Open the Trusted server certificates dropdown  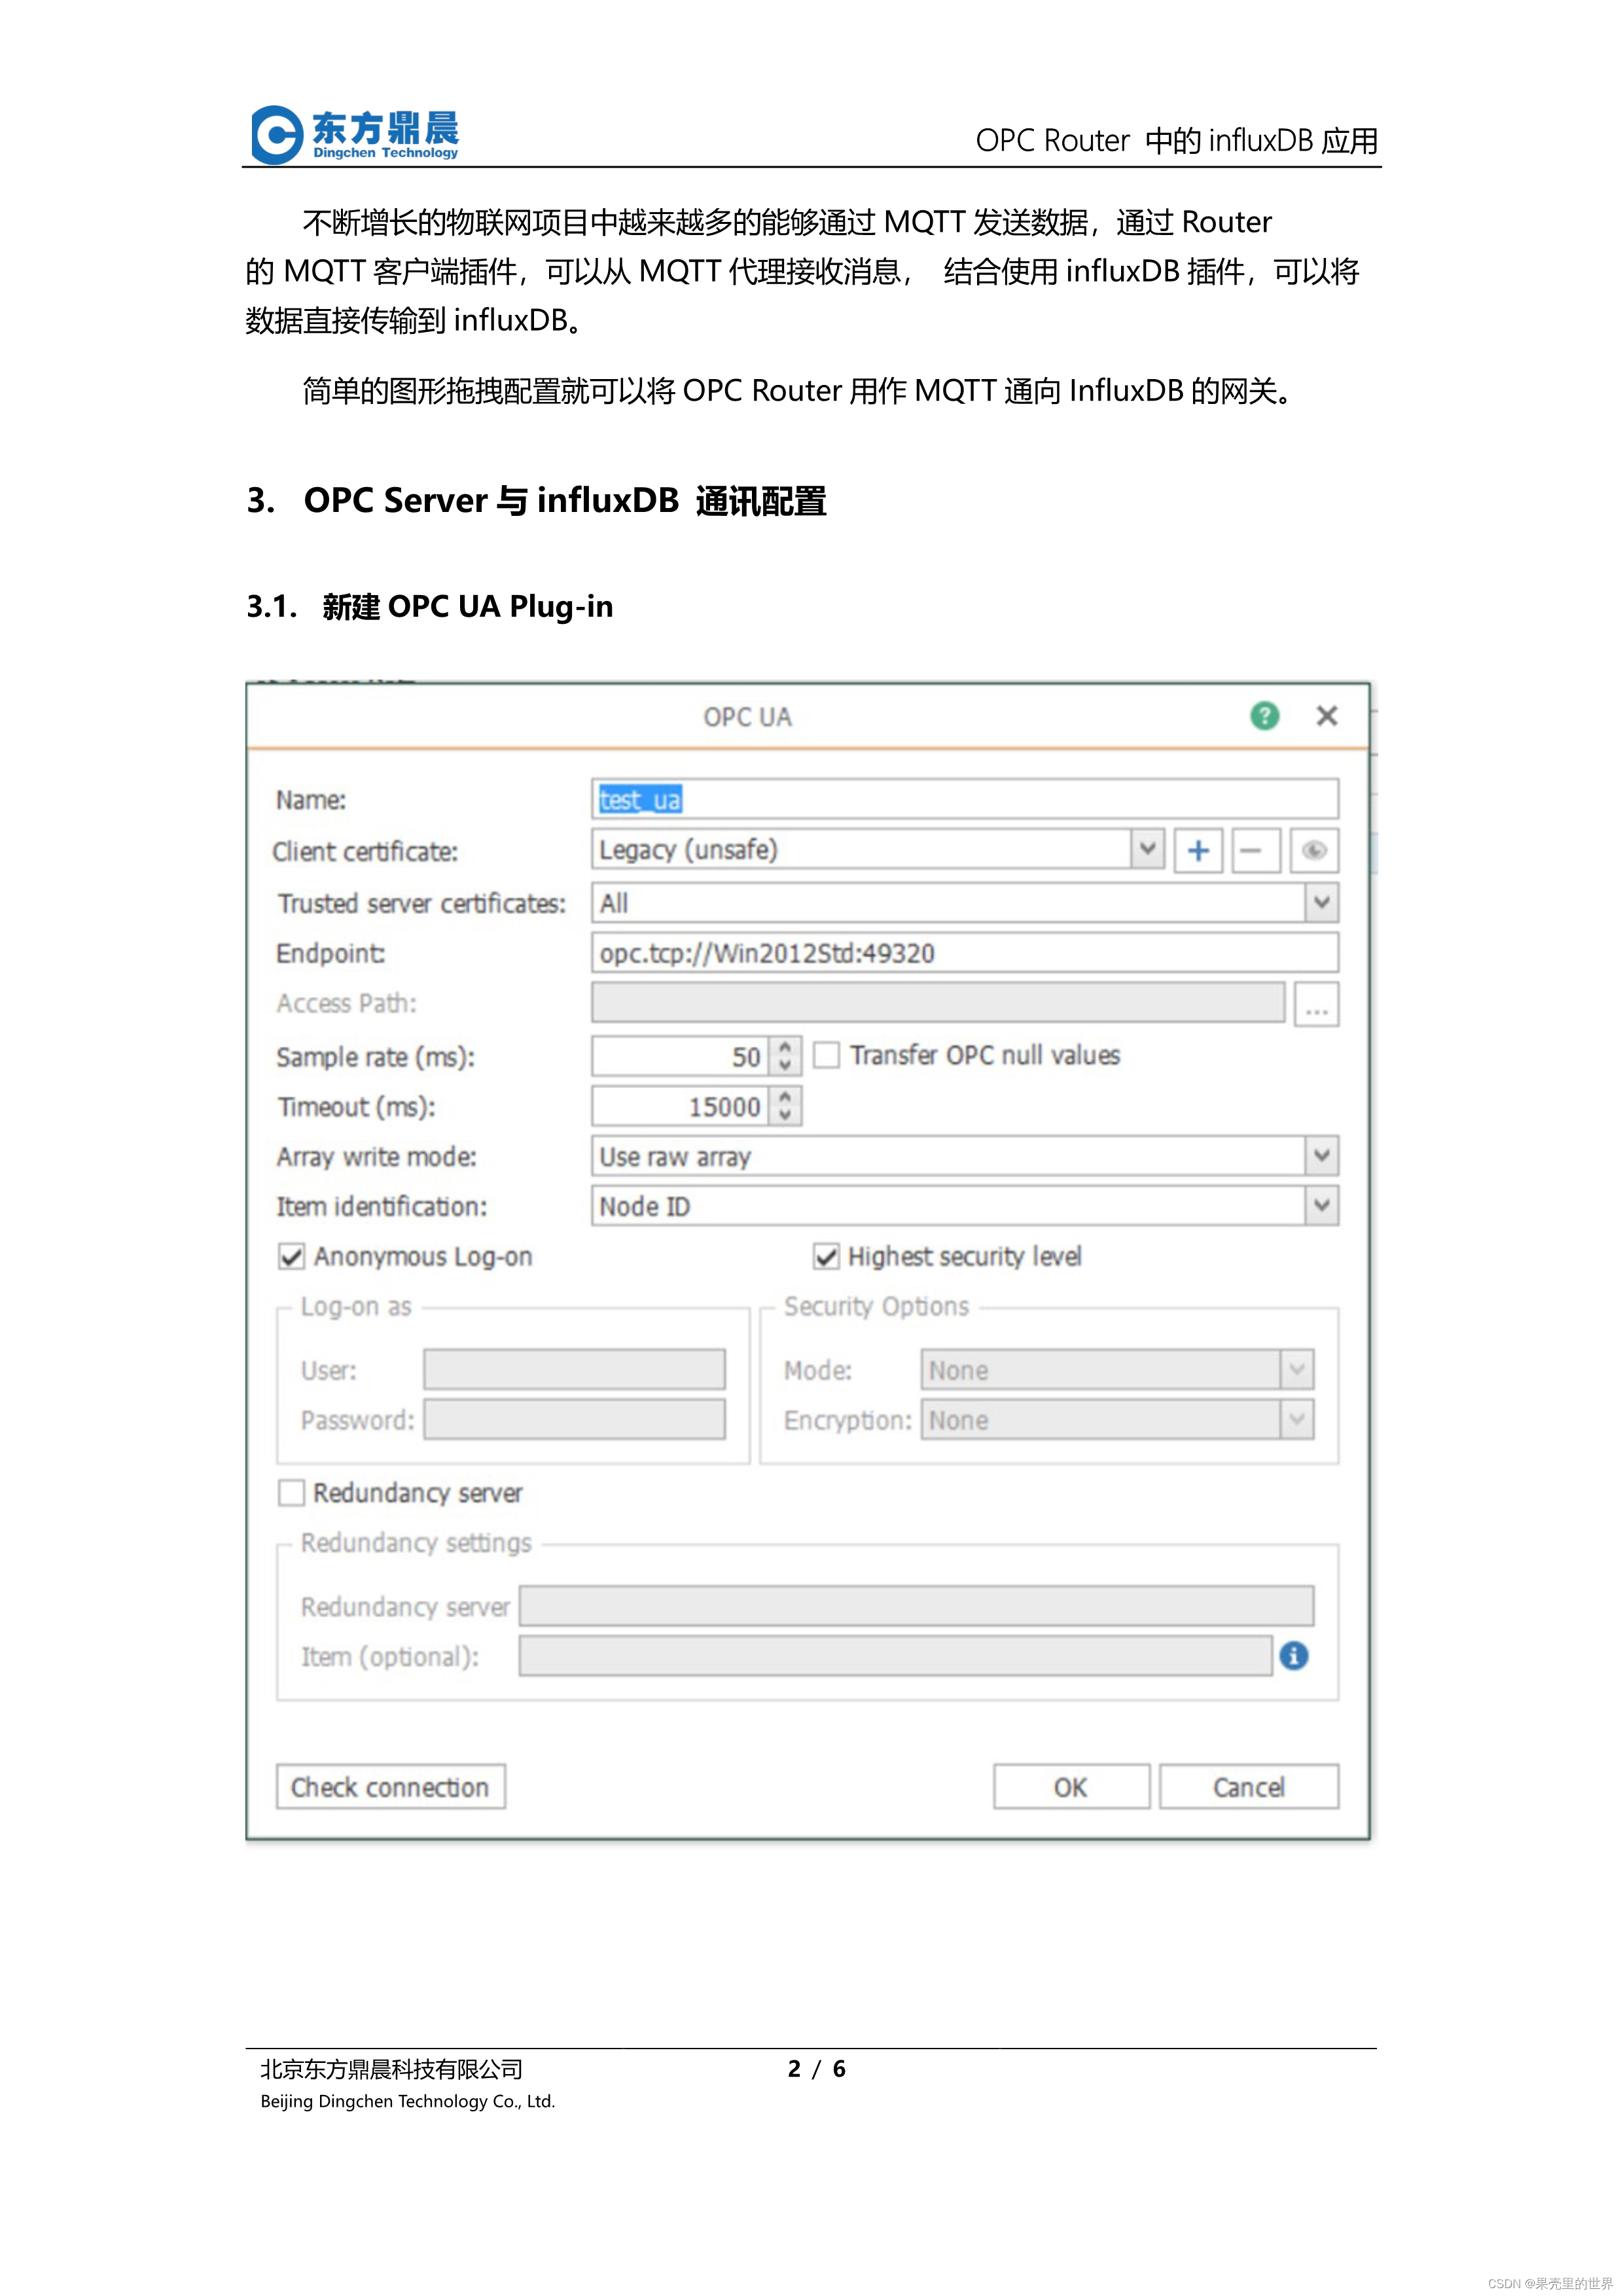[1320, 903]
